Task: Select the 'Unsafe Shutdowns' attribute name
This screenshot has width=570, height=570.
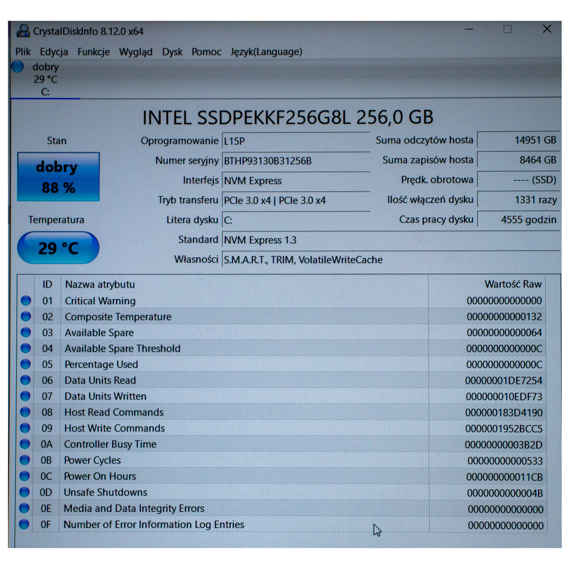Action: tap(105, 492)
